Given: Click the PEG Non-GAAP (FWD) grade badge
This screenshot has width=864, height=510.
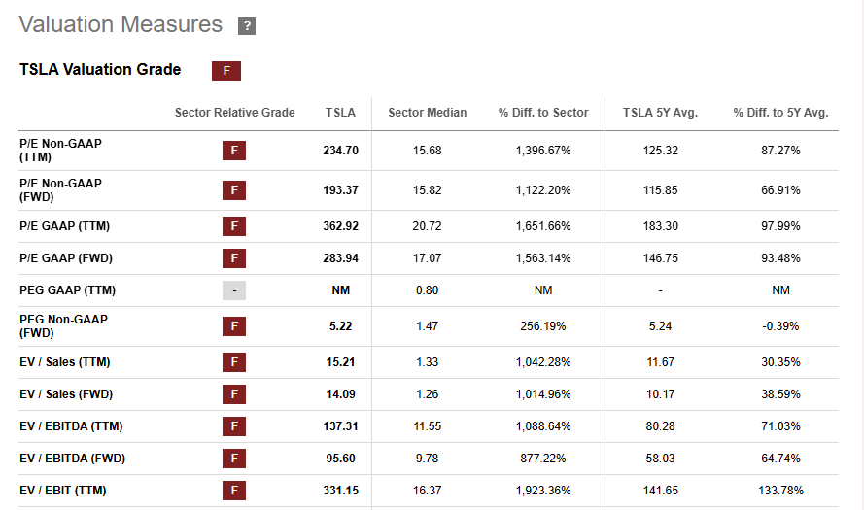Looking at the screenshot, I should pyautogui.click(x=233, y=326).
